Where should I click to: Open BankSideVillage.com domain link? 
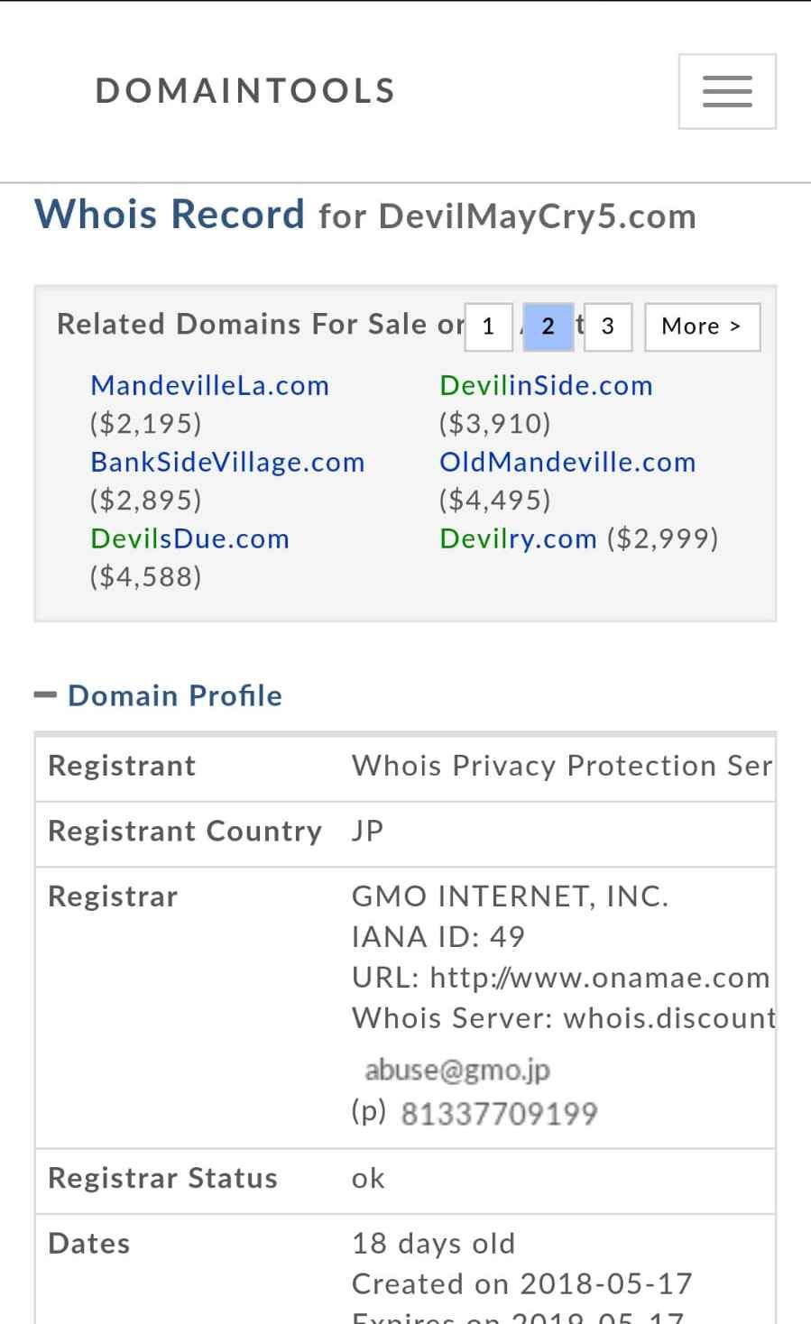[227, 462]
